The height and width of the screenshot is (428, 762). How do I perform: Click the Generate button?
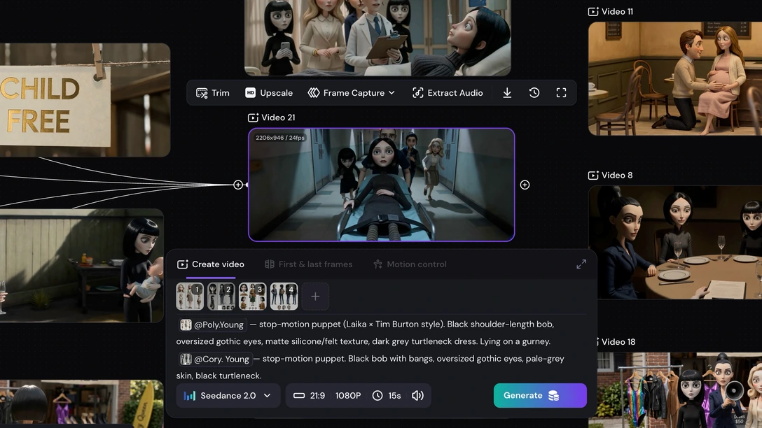pyautogui.click(x=540, y=396)
